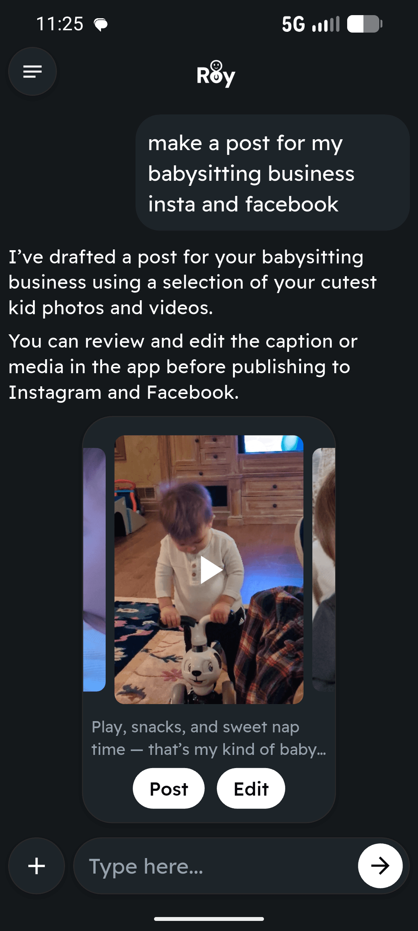Tap the Roy logo at top
Viewport: 418px width, 931px height.
tap(216, 74)
